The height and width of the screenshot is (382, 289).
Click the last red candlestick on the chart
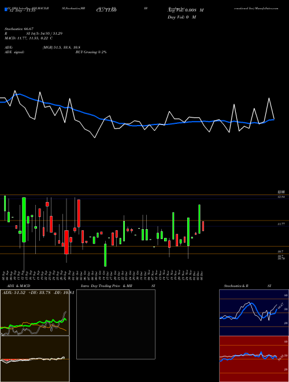(x=203, y=226)
